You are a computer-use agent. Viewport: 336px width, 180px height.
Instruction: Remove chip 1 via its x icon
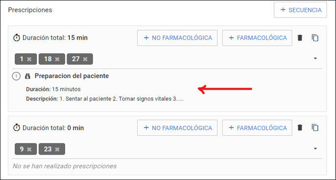pyautogui.click(x=29, y=59)
